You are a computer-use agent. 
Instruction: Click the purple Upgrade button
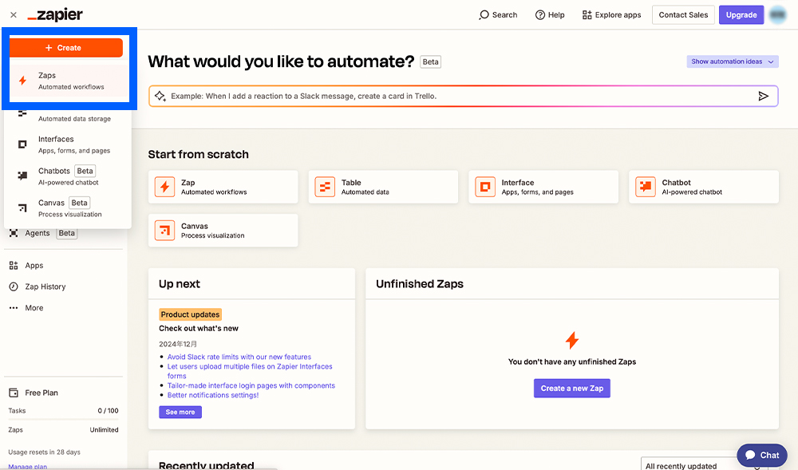click(741, 14)
